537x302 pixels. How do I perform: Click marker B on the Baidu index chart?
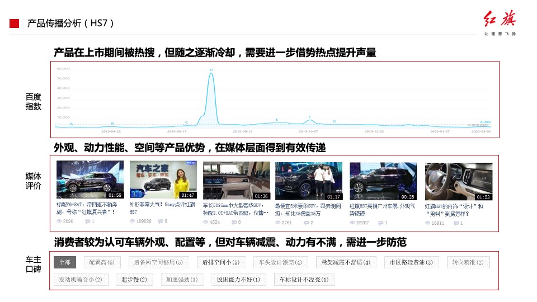(x=112, y=123)
